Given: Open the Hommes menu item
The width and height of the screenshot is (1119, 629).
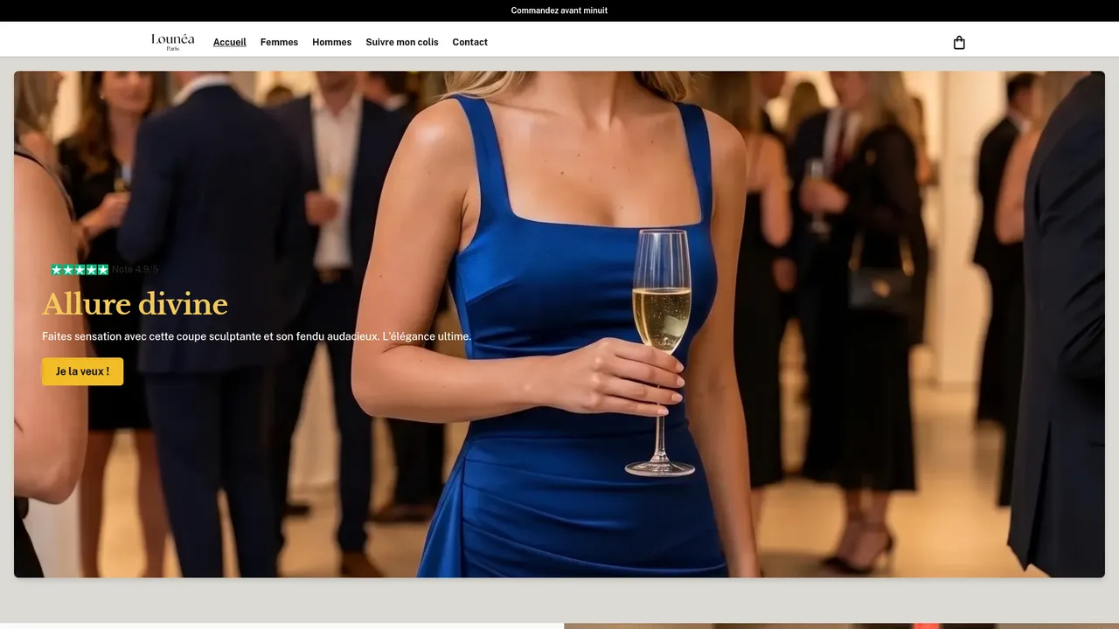Looking at the screenshot, I should 332,42.
